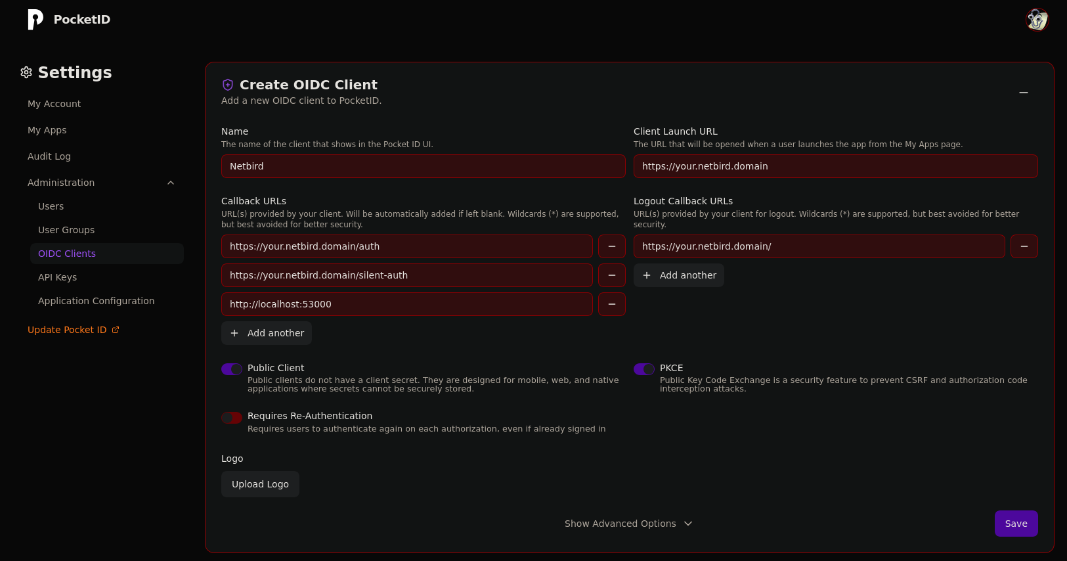
Task: Click the Name input field
Action: [423, 166]
